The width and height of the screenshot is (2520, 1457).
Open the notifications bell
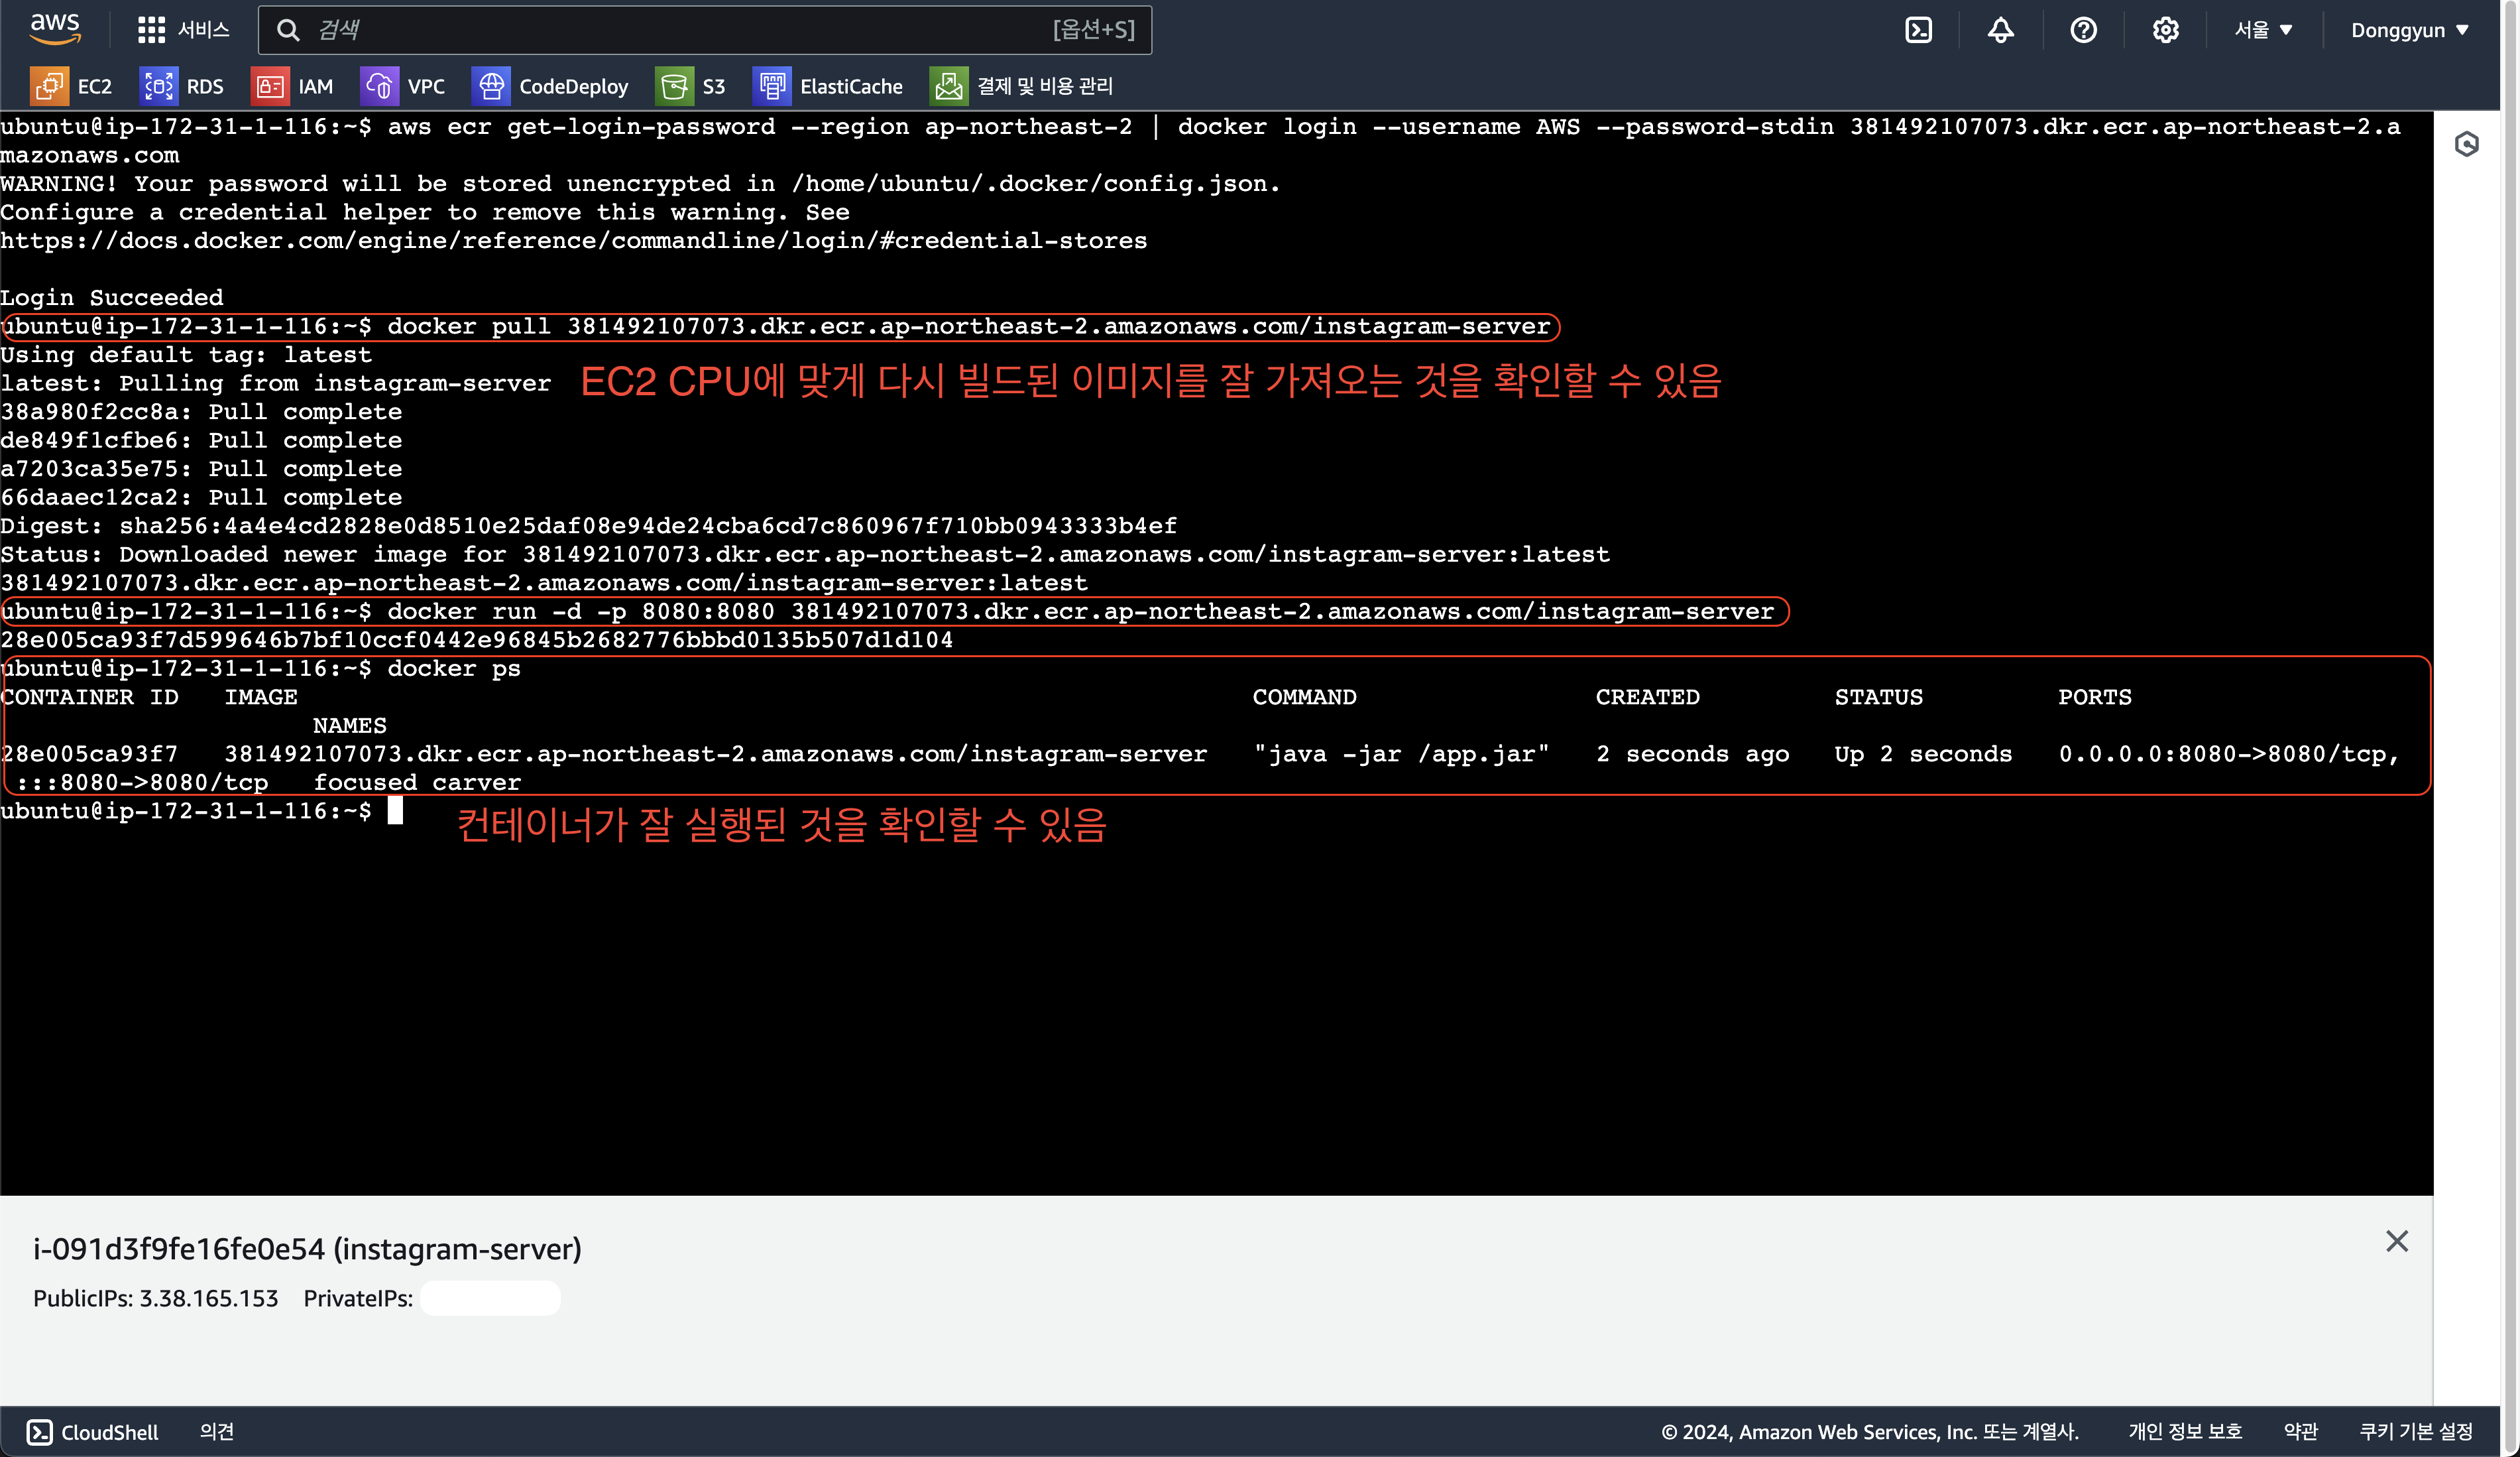point(2000,30)
